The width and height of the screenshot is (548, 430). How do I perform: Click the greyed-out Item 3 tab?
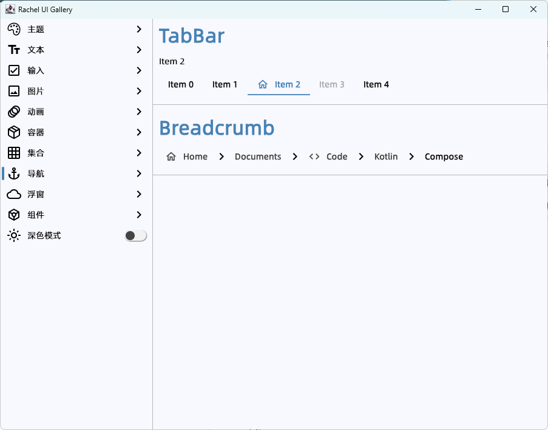point(332,84)
